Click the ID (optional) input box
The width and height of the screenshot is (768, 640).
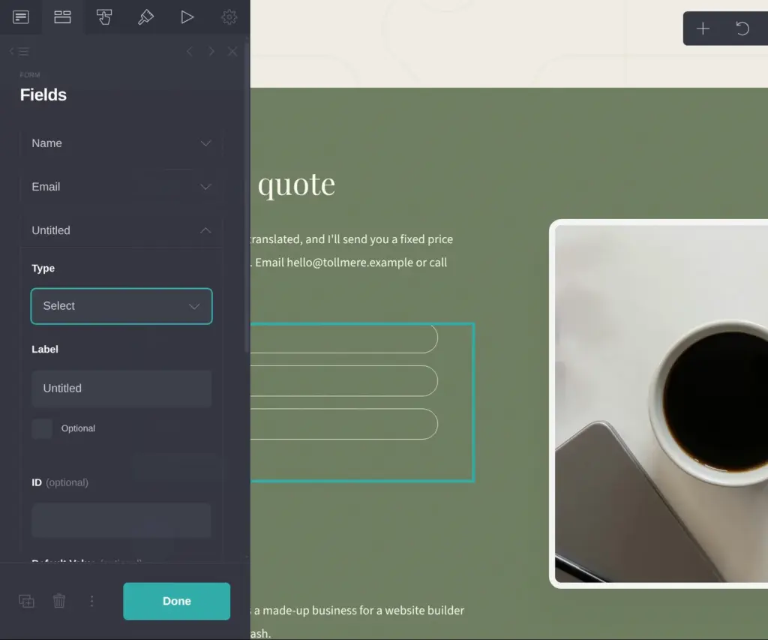tap(121, 521)
